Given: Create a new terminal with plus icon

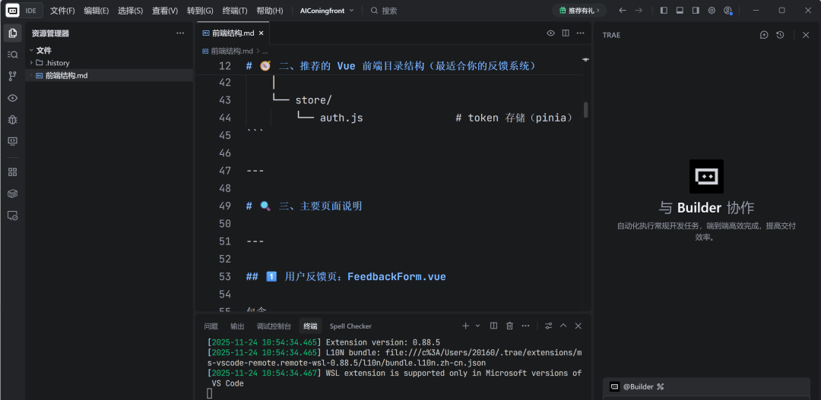Looking at the screenshot, I should (465, 326).
